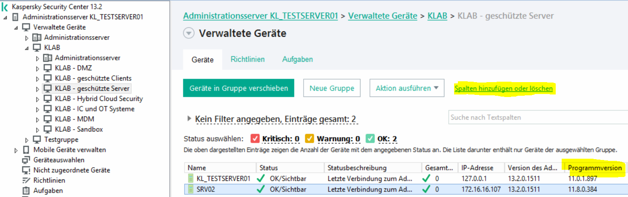Screen dimensions: 628x197
Task: Open the KLAB breadcrumb link
Action: pos(437,16)
